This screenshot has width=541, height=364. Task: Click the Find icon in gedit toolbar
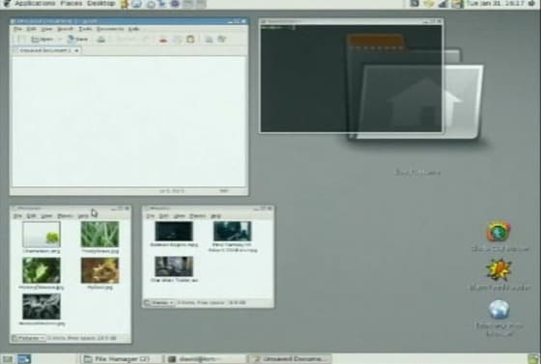point(209,40)
